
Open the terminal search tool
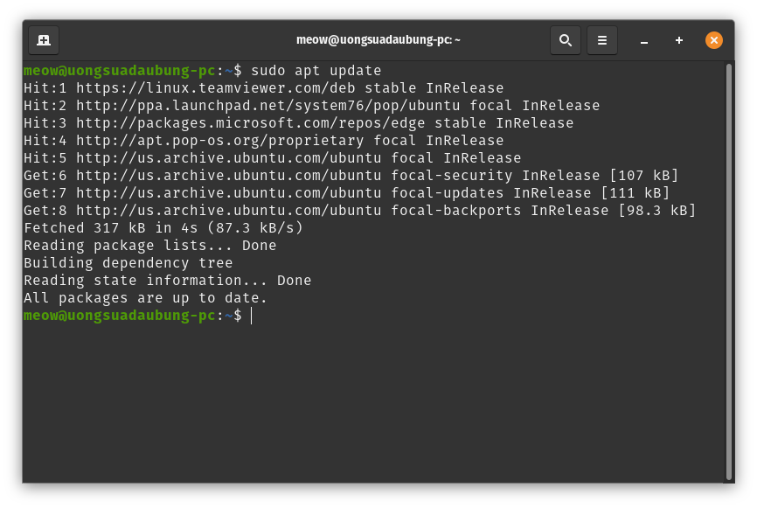[566, 40]
